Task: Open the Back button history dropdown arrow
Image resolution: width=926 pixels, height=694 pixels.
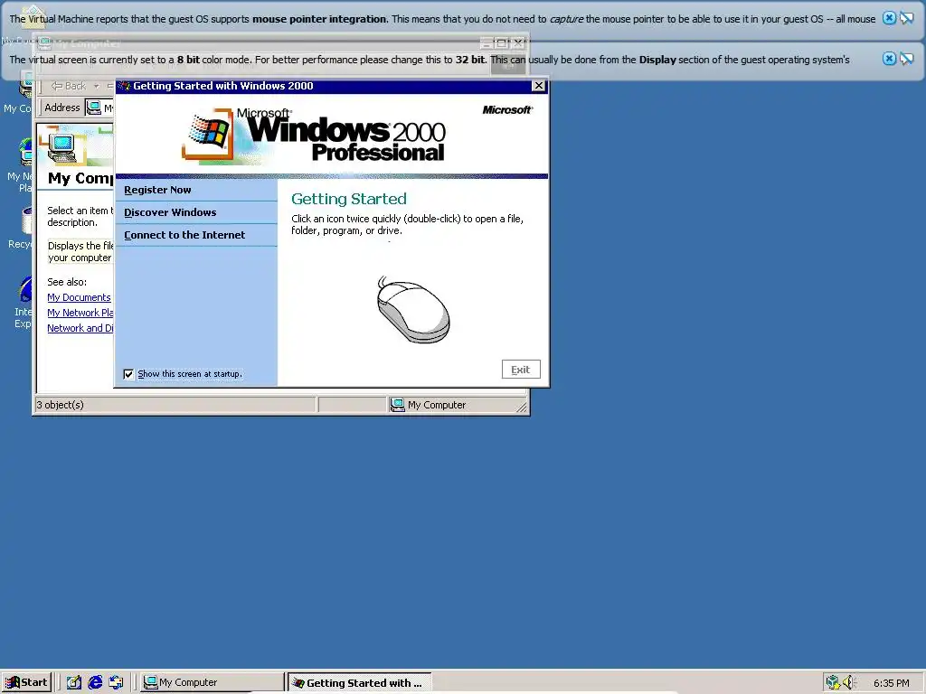Action: click(96, 86)
